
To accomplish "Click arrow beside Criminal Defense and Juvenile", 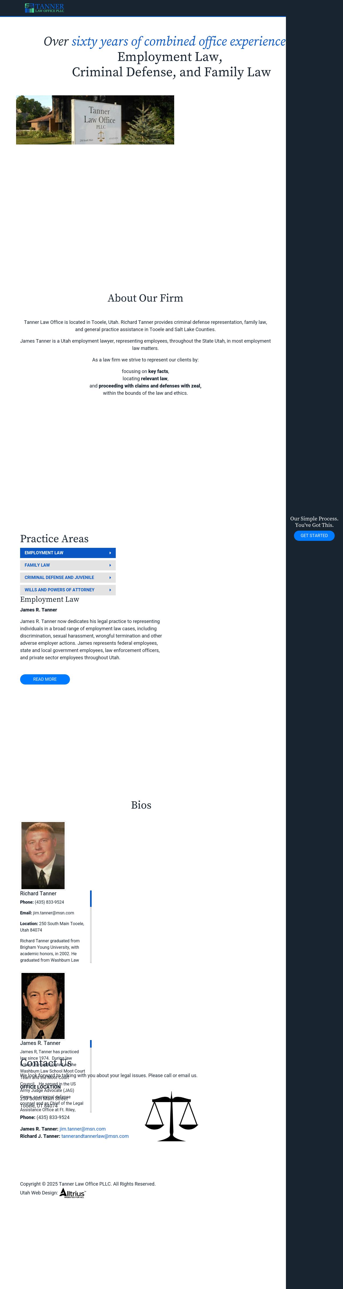I will [x=110, y=577].
